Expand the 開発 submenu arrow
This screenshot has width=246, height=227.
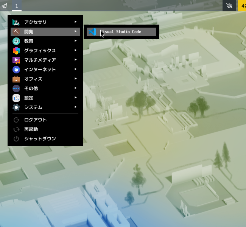click(76, 31)
